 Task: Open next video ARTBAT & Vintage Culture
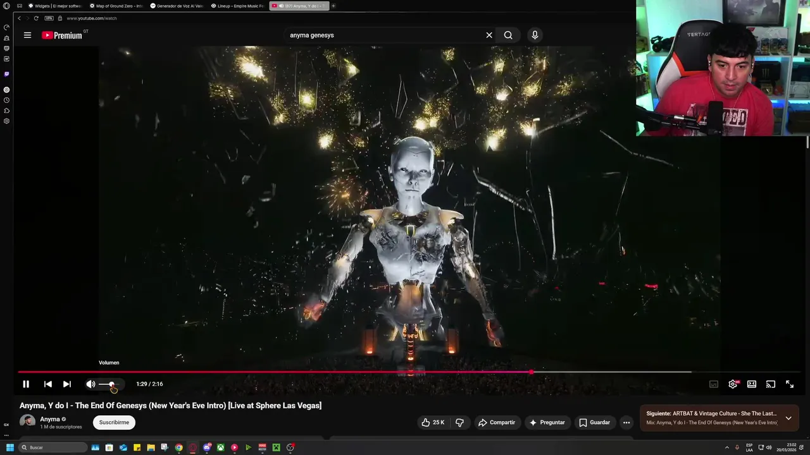coord(711,413)
